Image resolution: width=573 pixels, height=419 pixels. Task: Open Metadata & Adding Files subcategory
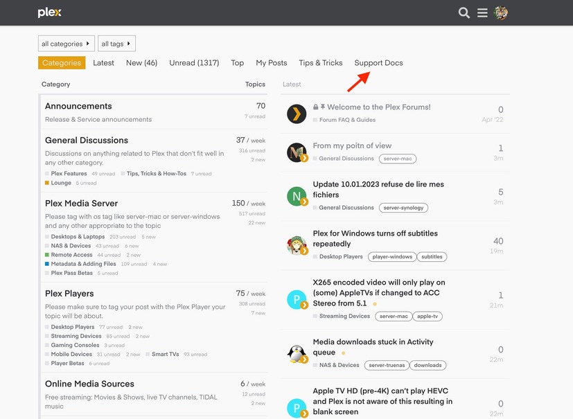pyautogui.click(x=83, y=264)
